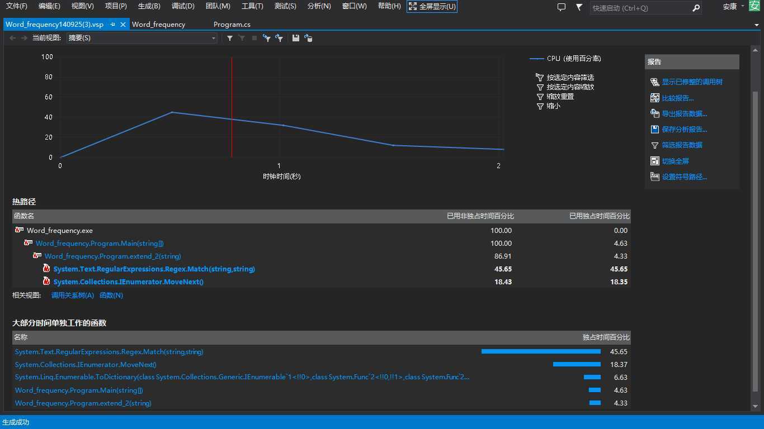Open the 分析(N) menu
764x429 pixels.
click(319, 6)
